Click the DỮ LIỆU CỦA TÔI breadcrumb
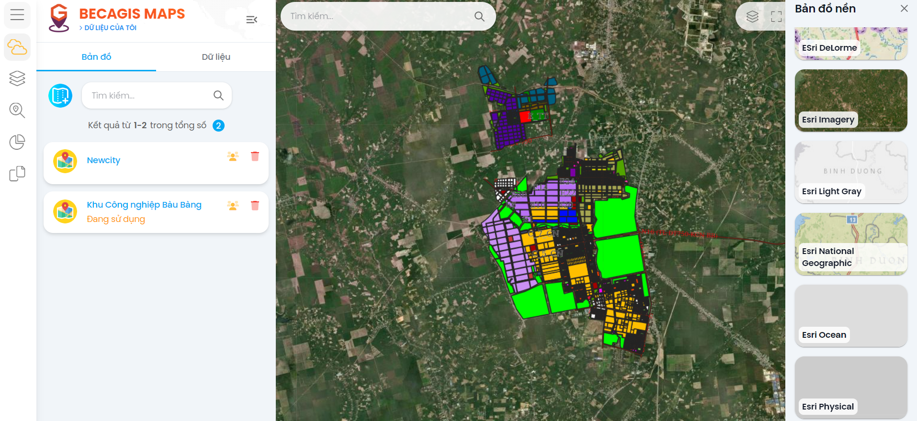This screenshot has width=917, height=421. tap(108, 28)
